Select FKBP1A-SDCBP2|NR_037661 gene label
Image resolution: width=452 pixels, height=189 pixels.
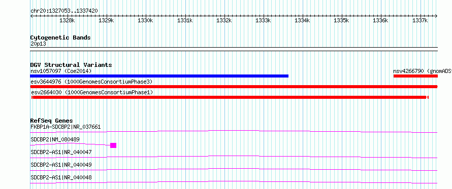pos(66,127)
